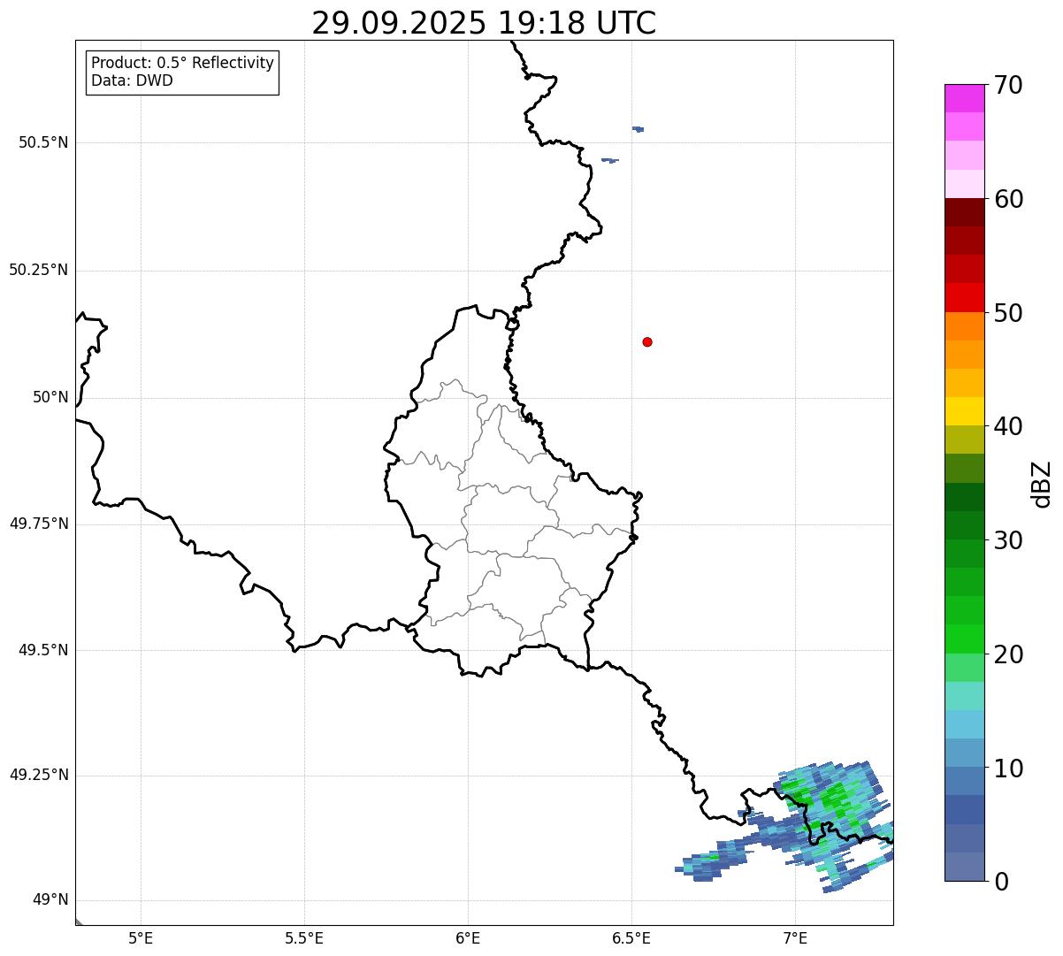
Task: Click the 49.5°N latitude label
Action: pos(43,650)
